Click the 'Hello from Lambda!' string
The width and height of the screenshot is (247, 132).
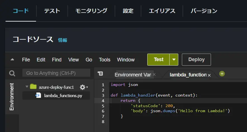point(203,111)
